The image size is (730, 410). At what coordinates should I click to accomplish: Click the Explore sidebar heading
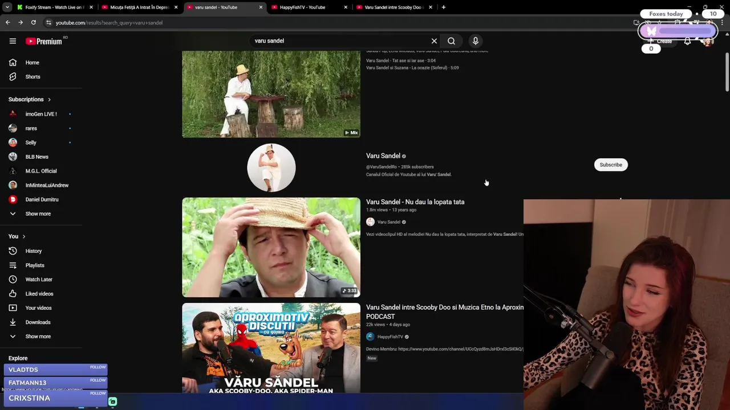pyautogui.click(x=18, y=358)
